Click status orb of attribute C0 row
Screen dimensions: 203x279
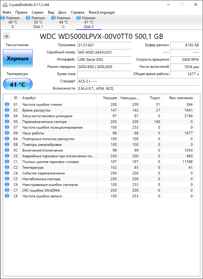(x=7, y=156)
